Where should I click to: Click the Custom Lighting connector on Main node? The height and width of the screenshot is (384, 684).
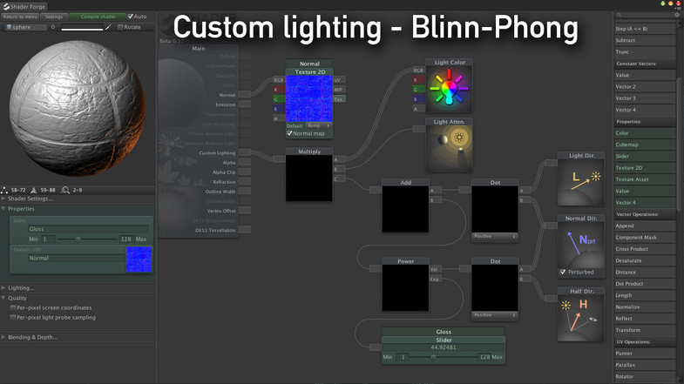[x=244, y=152]
